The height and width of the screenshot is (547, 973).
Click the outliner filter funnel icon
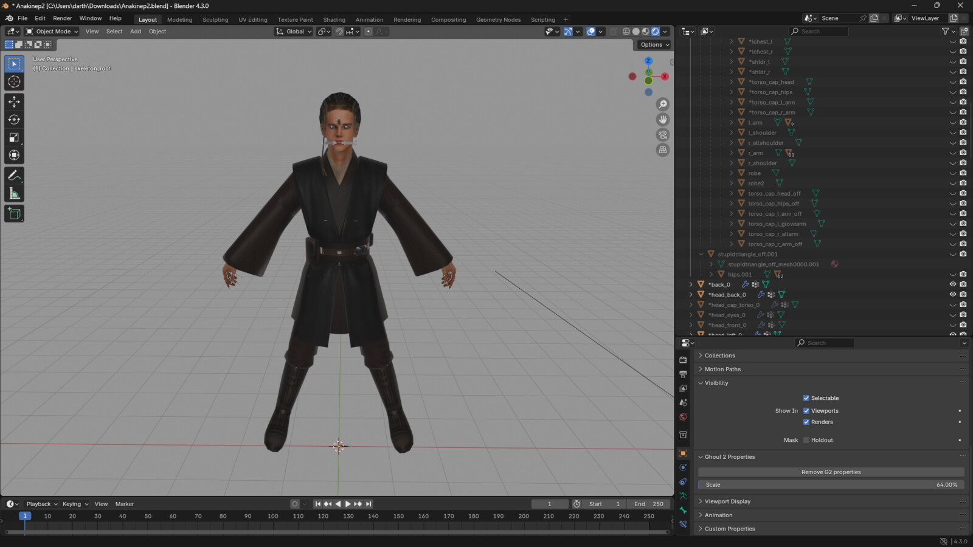click(946, 32)
